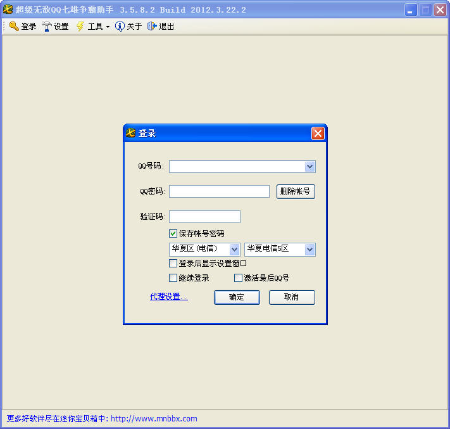Uncheck 保存帐号密码 checkbox
This screenshot has height=429, width=450.
click(173, 233)
